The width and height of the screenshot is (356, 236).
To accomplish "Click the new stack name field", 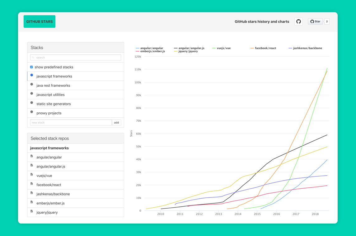I will [x=71, y=122].
